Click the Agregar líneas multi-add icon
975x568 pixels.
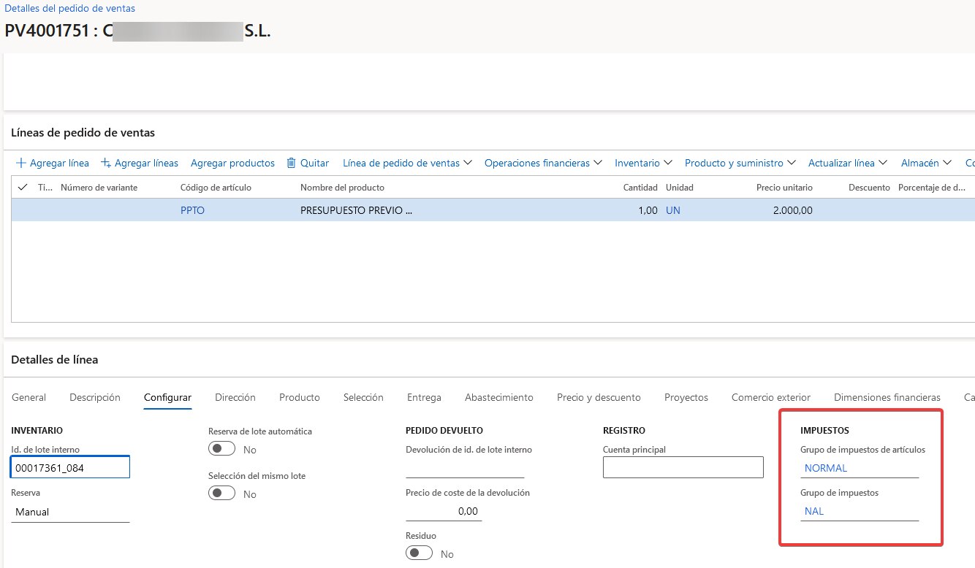(106, 163)
